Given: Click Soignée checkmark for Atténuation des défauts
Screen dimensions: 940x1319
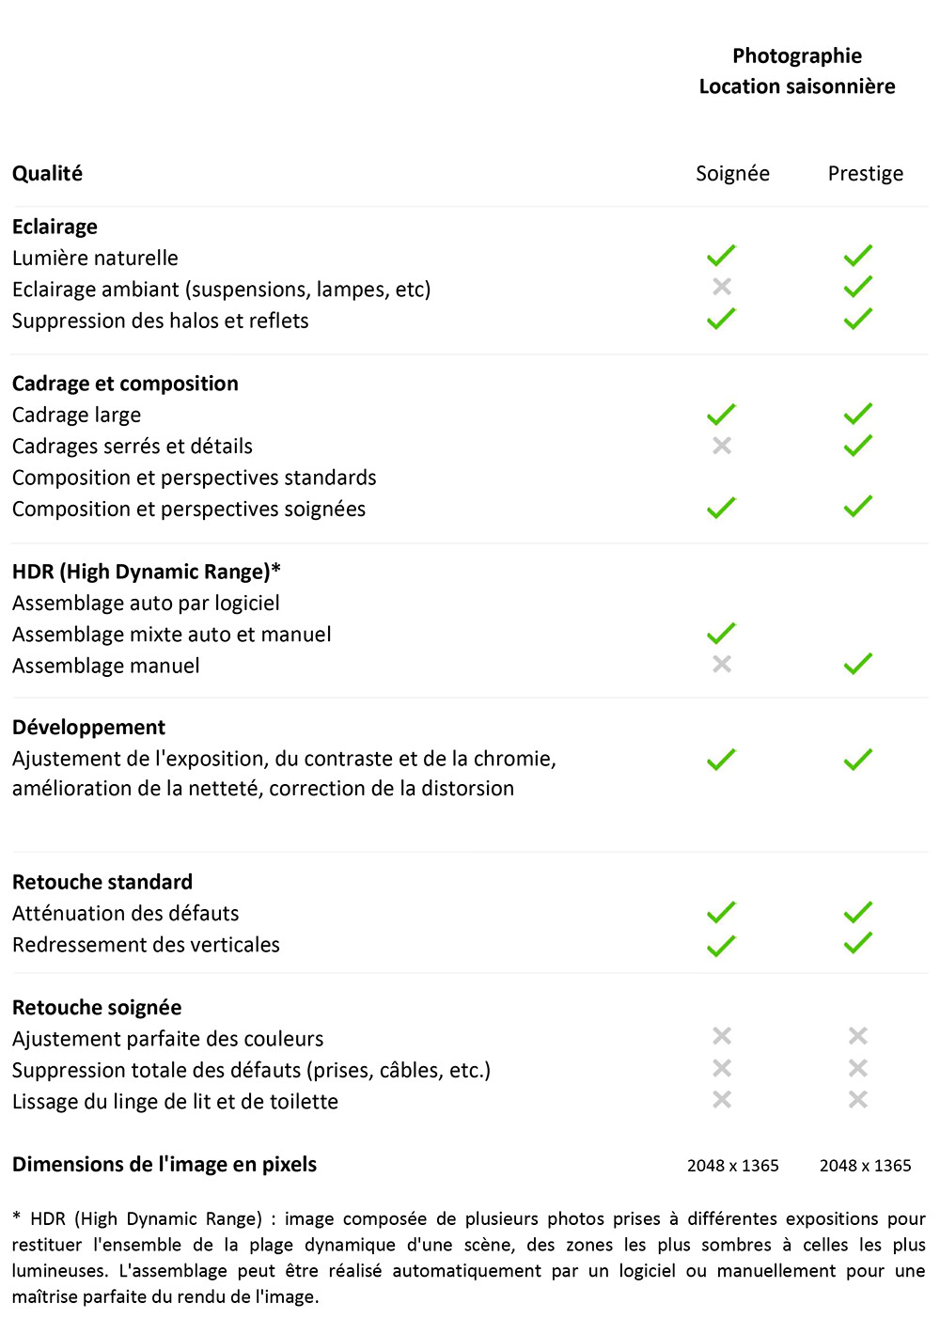Looking at the screenshot, I should point(721,912).
